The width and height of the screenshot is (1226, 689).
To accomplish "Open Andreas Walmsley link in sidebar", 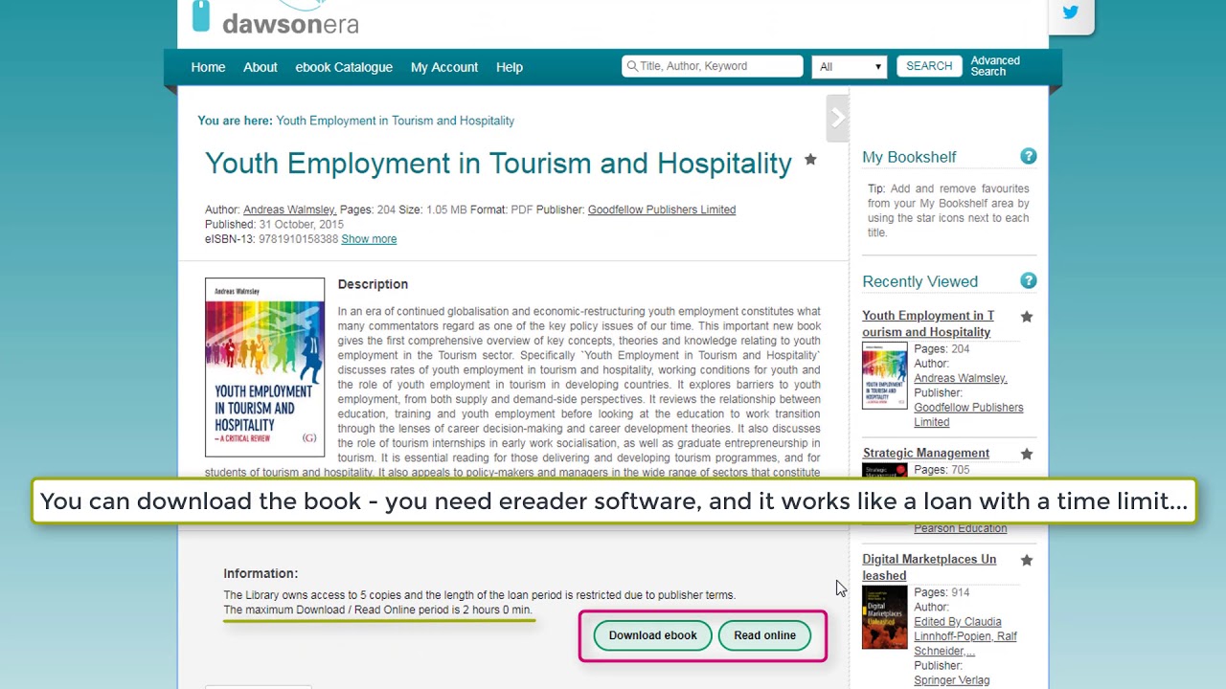I will pos(961,378).
